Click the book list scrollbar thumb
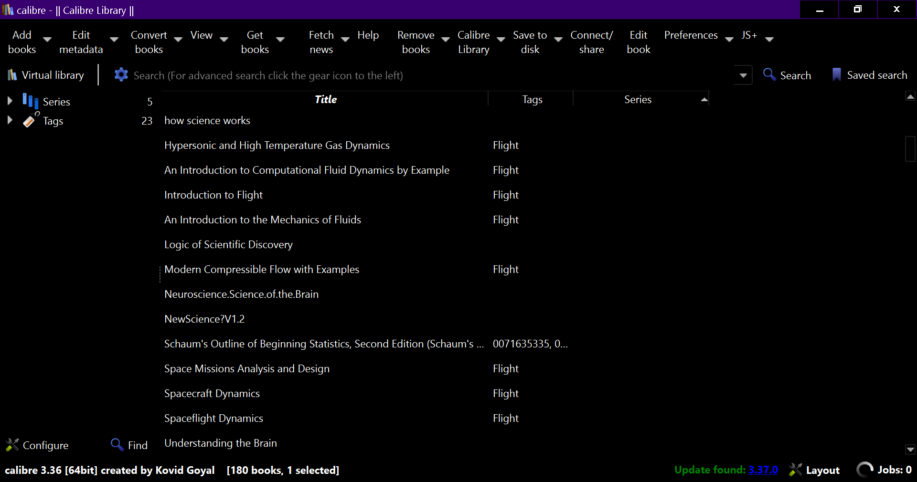Viewport: 917px width, 482px height. [x=910, y=148]
